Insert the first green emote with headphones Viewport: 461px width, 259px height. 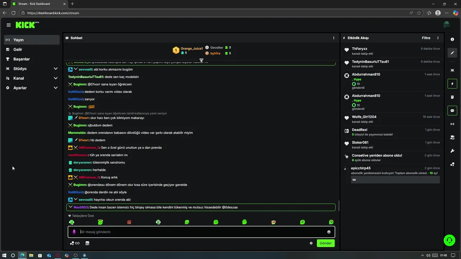[x=71, y=222]
